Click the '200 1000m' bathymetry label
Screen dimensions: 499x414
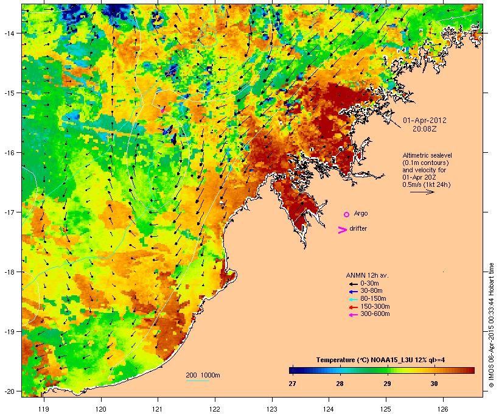[203, 375]
